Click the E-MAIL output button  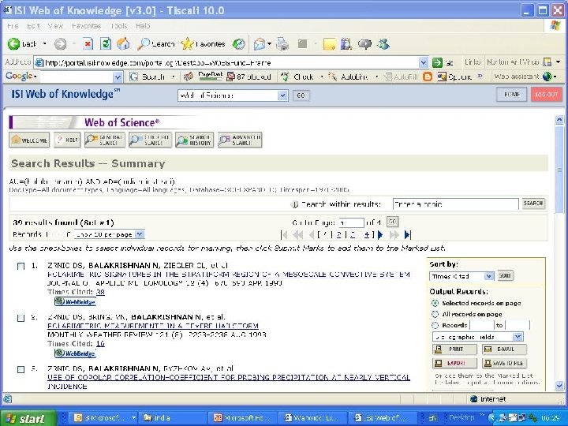pos(504,349)
